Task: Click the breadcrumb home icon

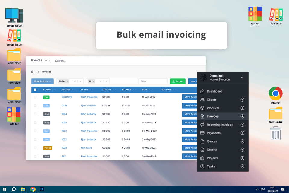Action: tap(33, 72)
